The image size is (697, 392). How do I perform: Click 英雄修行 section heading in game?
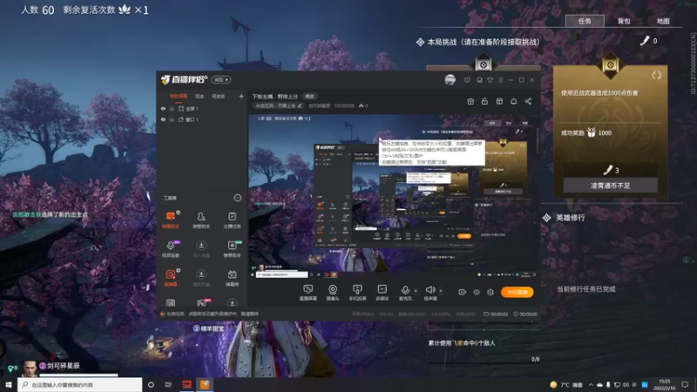(x=571, y=217)
